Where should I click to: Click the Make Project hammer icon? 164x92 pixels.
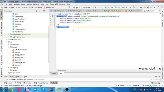(x=69, y=7)
